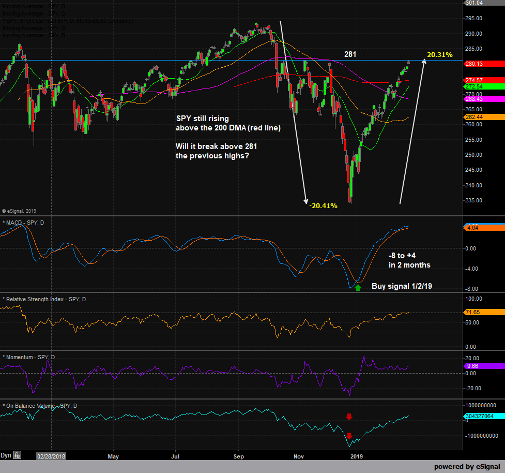Click the 295.00 price axis label

[473, 19]
